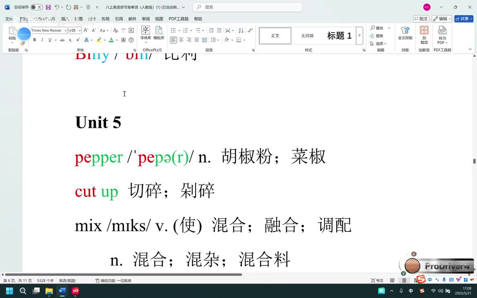Open the PDF工具箱 ribbon tab
This screenshot has width=477, height=298.
178,19
